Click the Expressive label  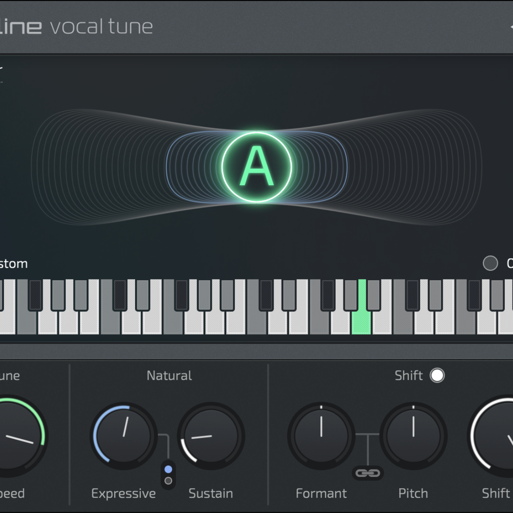coord(123,493)
